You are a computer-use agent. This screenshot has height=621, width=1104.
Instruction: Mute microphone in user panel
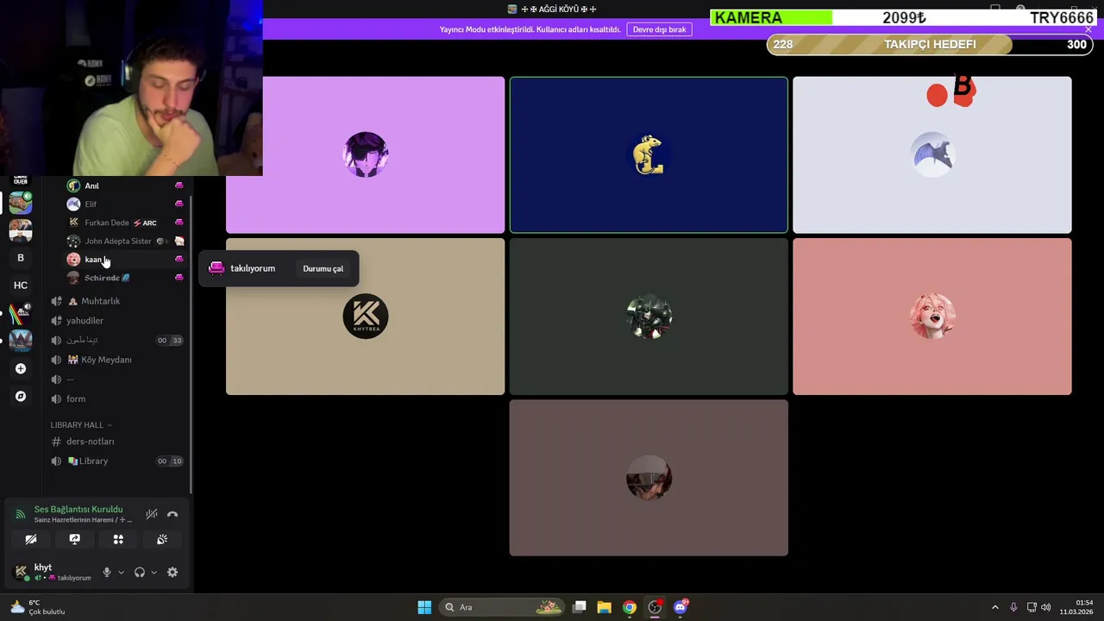point(107,572)
